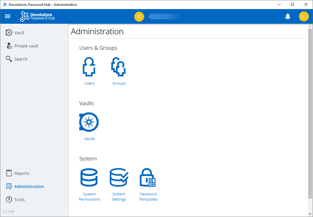Collapse the navigation sidebar with hamburger menu

pos(7,16)
